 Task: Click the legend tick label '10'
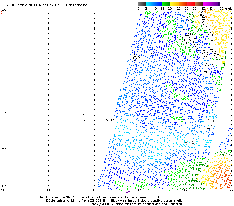(155, 9)
